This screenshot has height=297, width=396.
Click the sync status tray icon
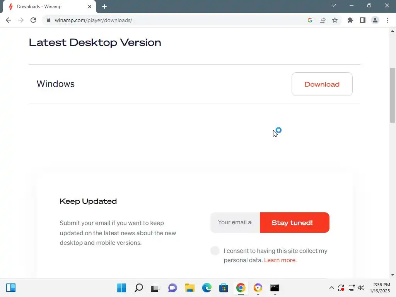(341, 288)
